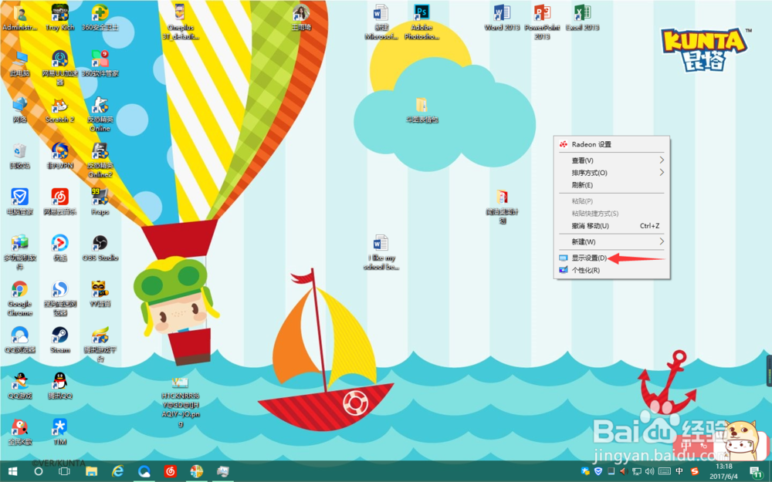The width and height of the screenshot is (772, 482).
Task: Open the colorful pinwheel taskbar app
Action: tap(196, 471)
